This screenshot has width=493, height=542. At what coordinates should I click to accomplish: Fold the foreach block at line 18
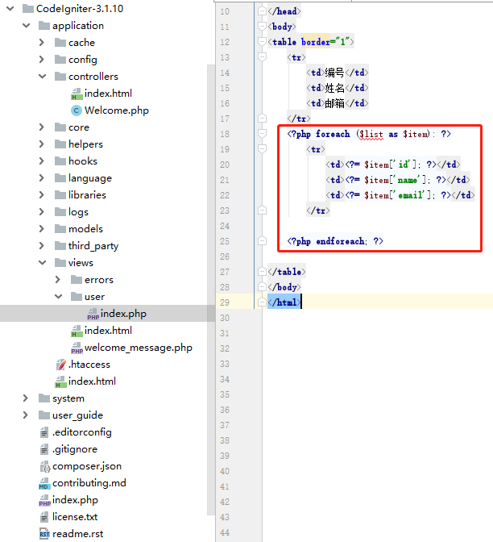(262, 134)
